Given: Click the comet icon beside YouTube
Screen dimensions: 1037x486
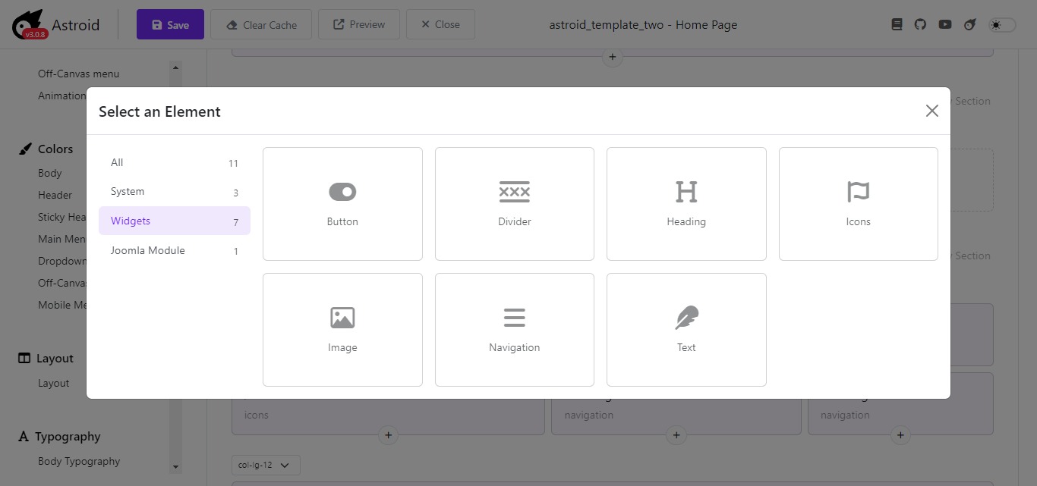Looking at the screenshot, I should click(x=969, y=24).
